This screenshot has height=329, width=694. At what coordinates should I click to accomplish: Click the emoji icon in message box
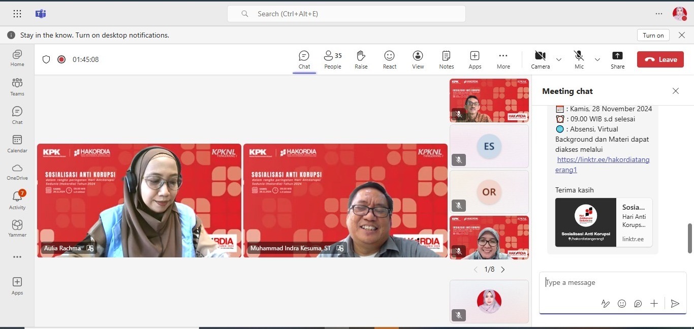click(x=621, y=304)
